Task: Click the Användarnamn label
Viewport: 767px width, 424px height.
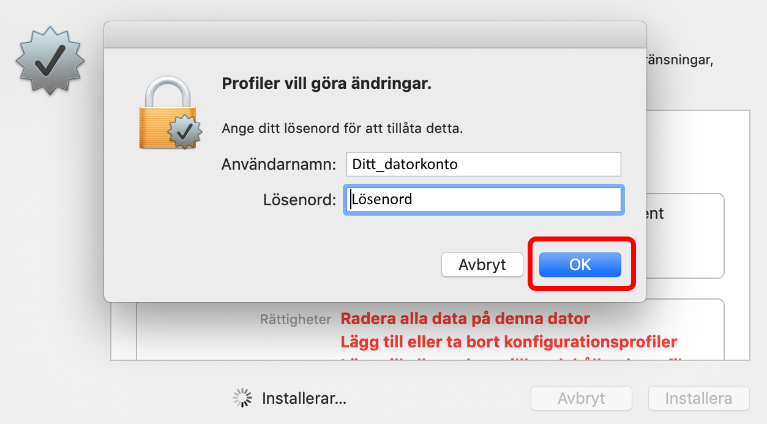Action: pyautogui.click(x=279, y=164)
